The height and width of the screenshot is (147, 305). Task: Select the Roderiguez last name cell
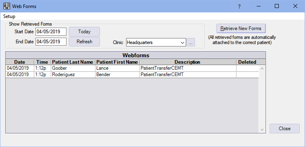coord(73,75)
